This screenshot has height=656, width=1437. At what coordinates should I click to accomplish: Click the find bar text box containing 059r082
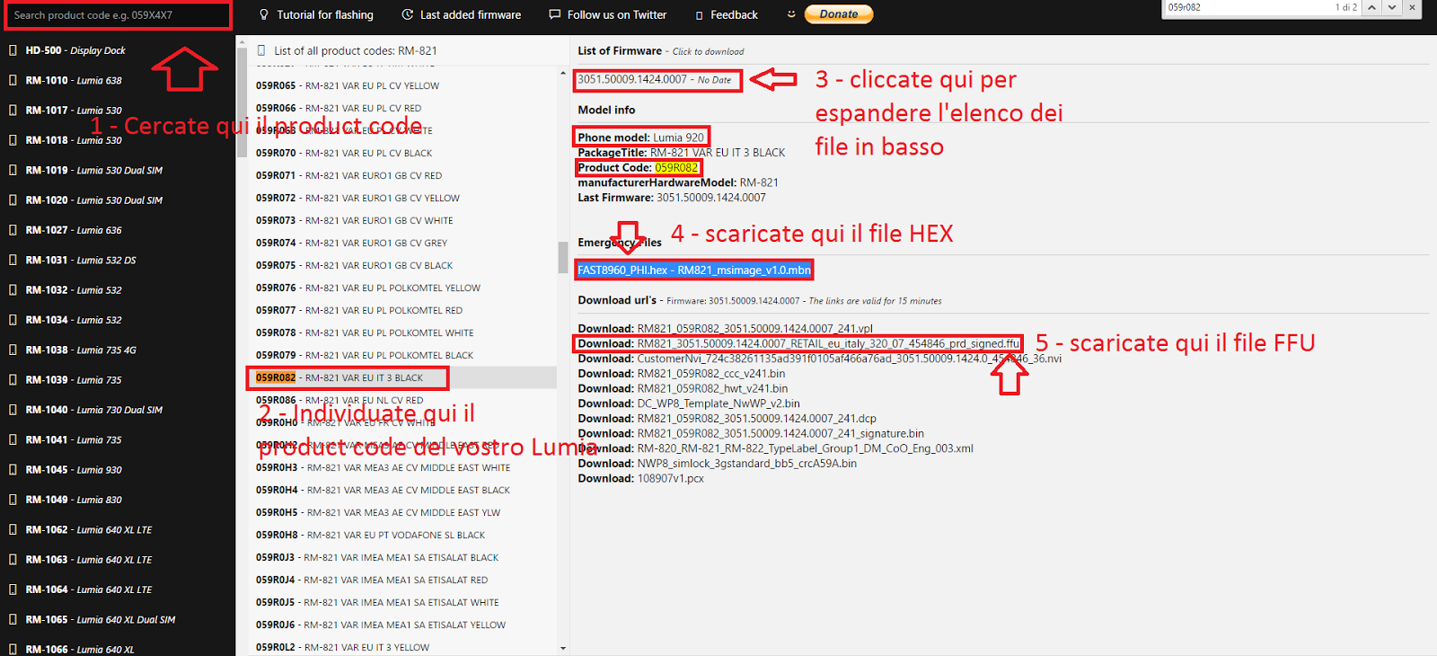click(x=1248, y=7)
